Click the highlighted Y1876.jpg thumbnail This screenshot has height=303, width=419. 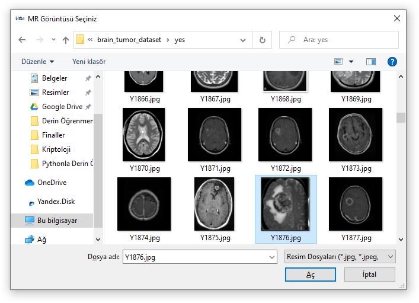pyautogui.click(x=285, y=204)
